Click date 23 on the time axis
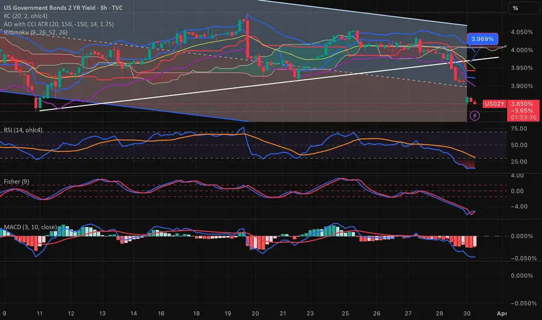Screen dimensions: 542x320 click(x=310, y=314)
